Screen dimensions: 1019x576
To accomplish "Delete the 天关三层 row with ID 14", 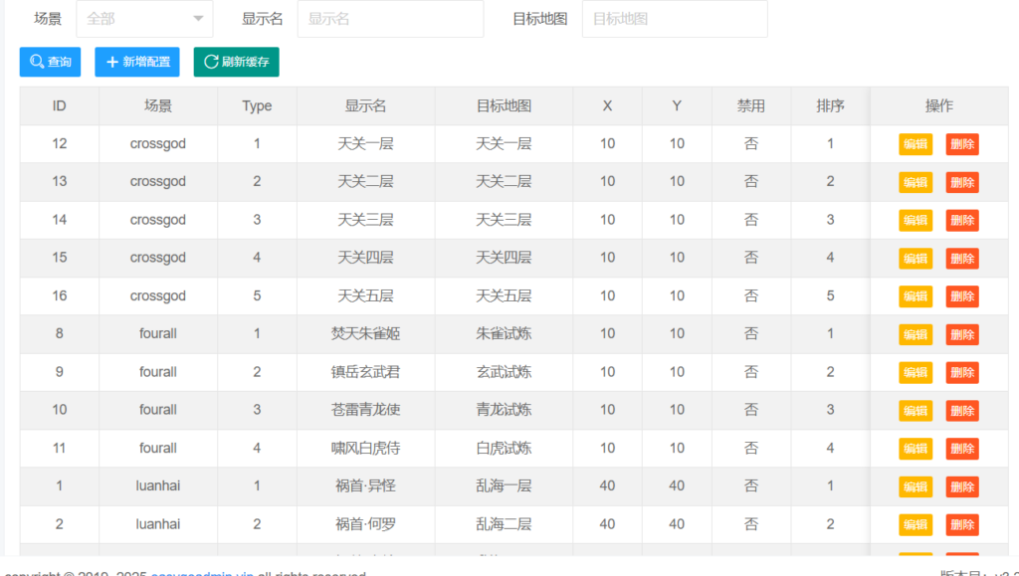I will coord(962,220).
